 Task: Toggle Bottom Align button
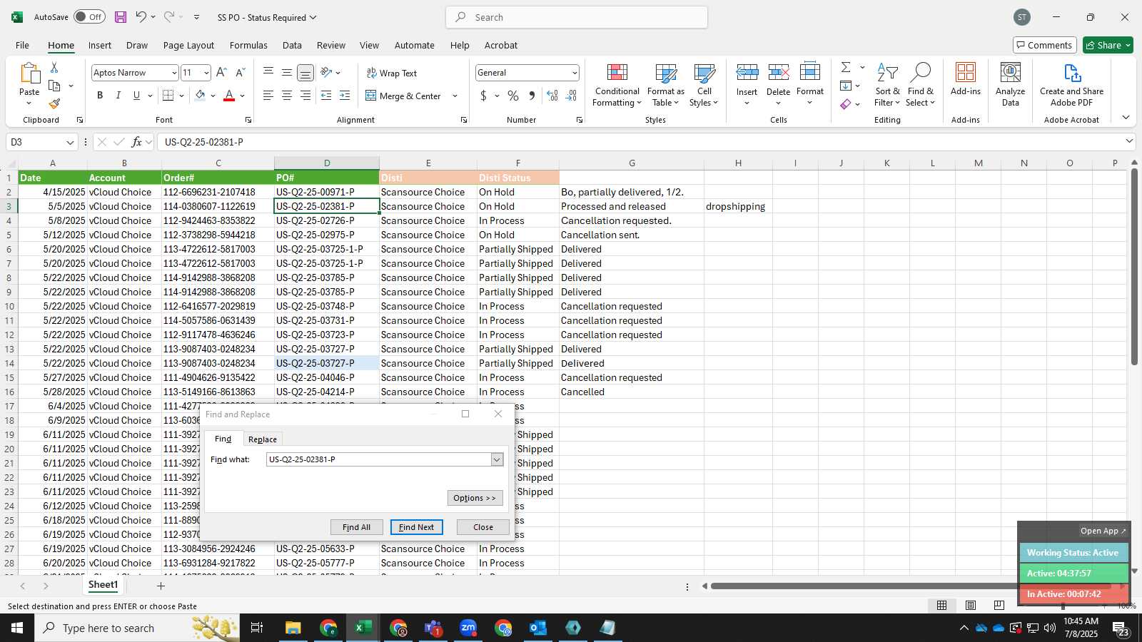tap(305, 73)
